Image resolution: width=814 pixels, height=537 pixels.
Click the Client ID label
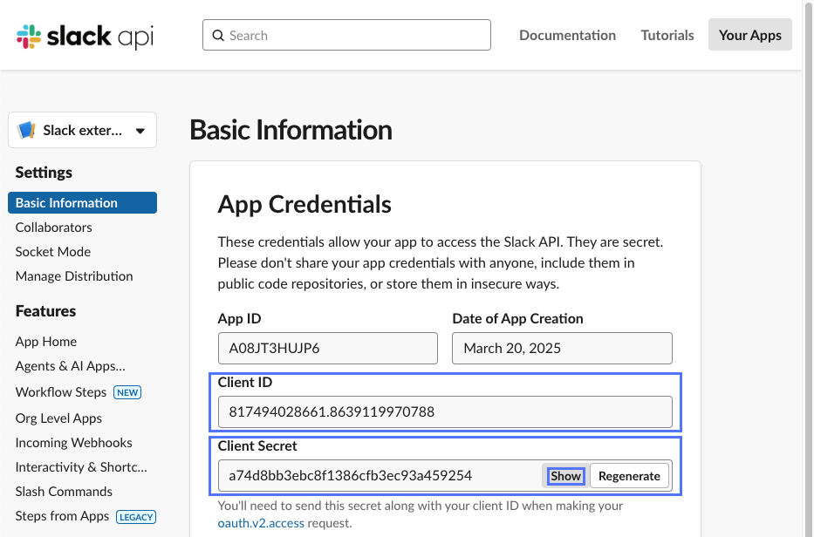point(244,382)
